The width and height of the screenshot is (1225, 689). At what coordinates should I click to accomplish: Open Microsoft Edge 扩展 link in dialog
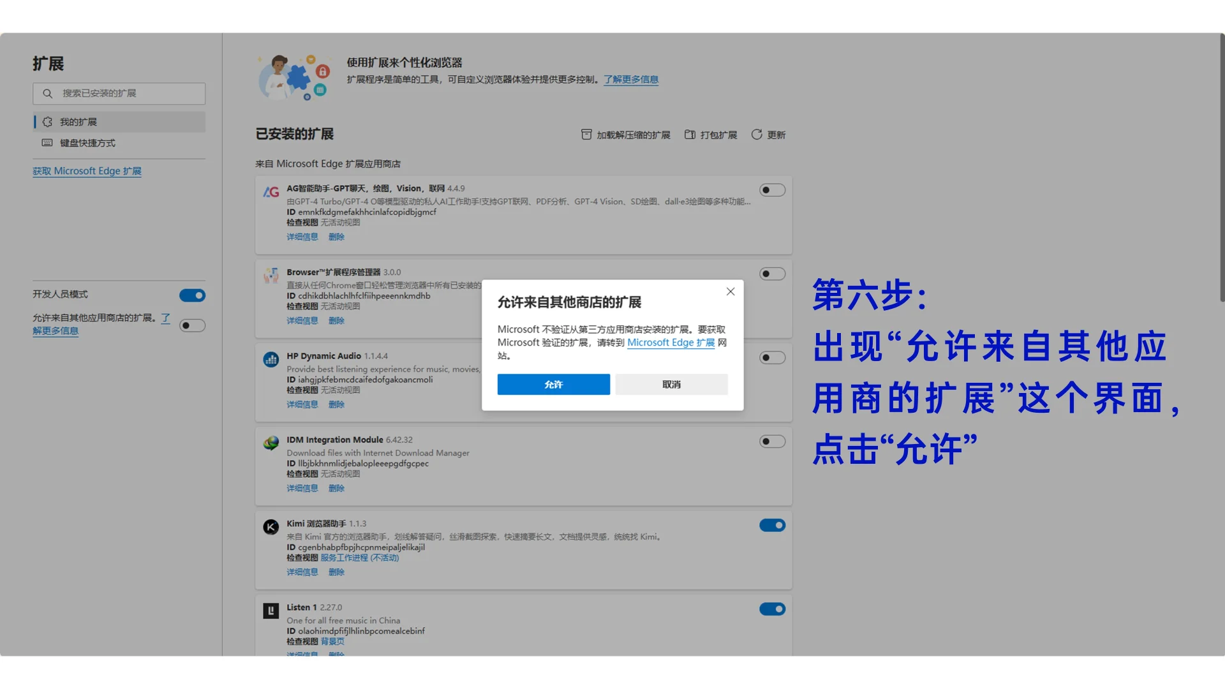671,343
